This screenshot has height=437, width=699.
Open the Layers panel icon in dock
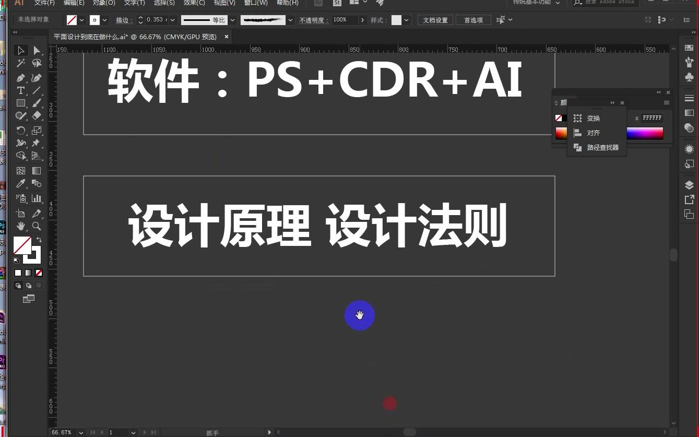point(689,185)
